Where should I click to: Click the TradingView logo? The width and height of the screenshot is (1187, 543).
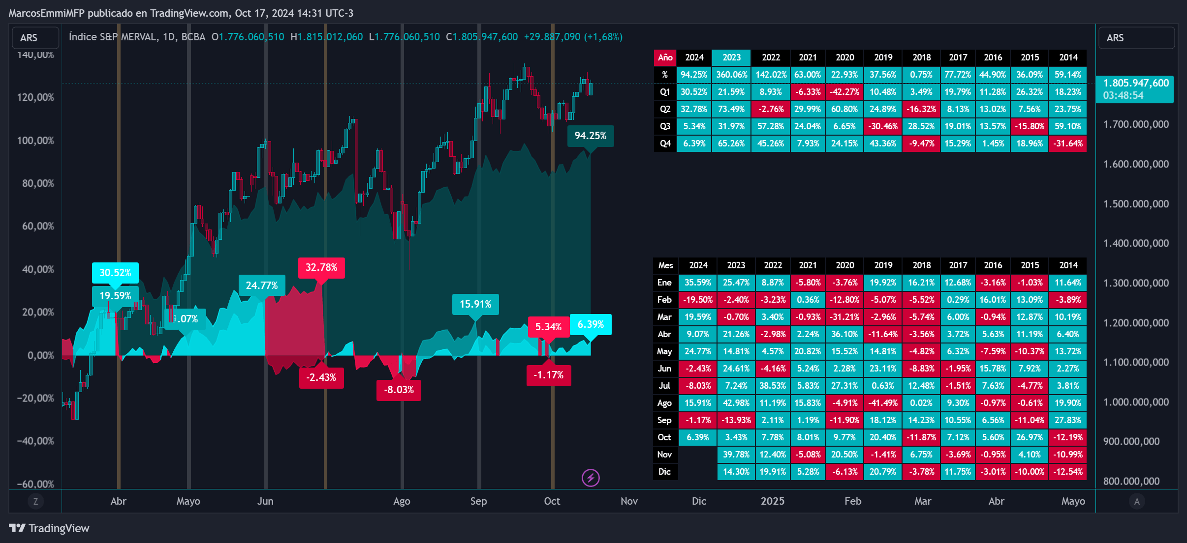49,528
